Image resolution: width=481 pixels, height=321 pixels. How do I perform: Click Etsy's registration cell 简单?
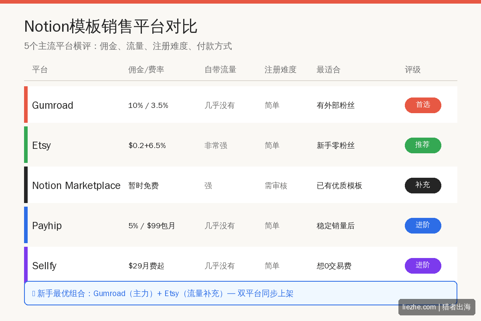[x=272, y=146]
